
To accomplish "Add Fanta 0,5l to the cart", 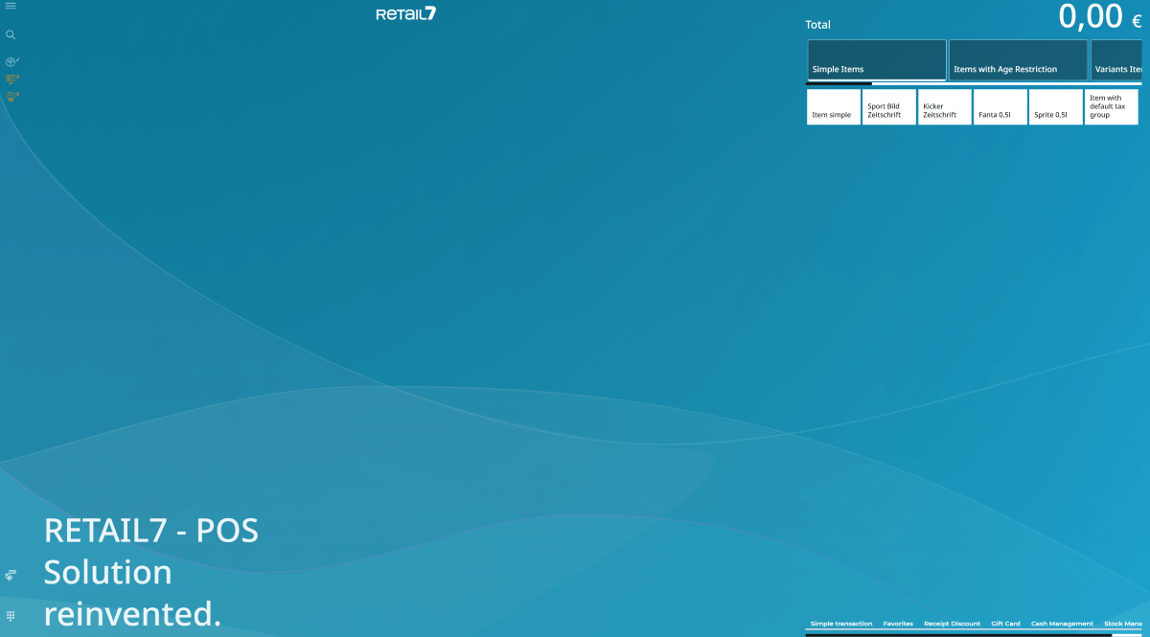I will (1000, 106).
